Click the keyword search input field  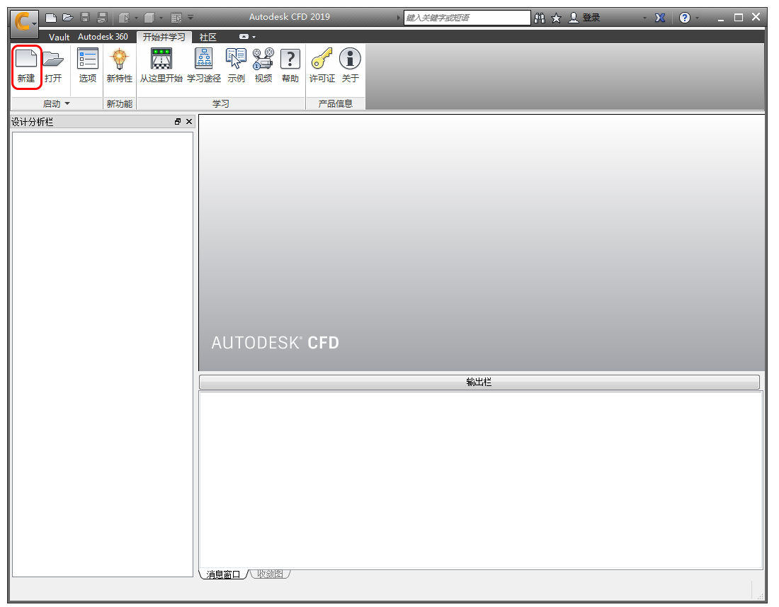point(467,18)
